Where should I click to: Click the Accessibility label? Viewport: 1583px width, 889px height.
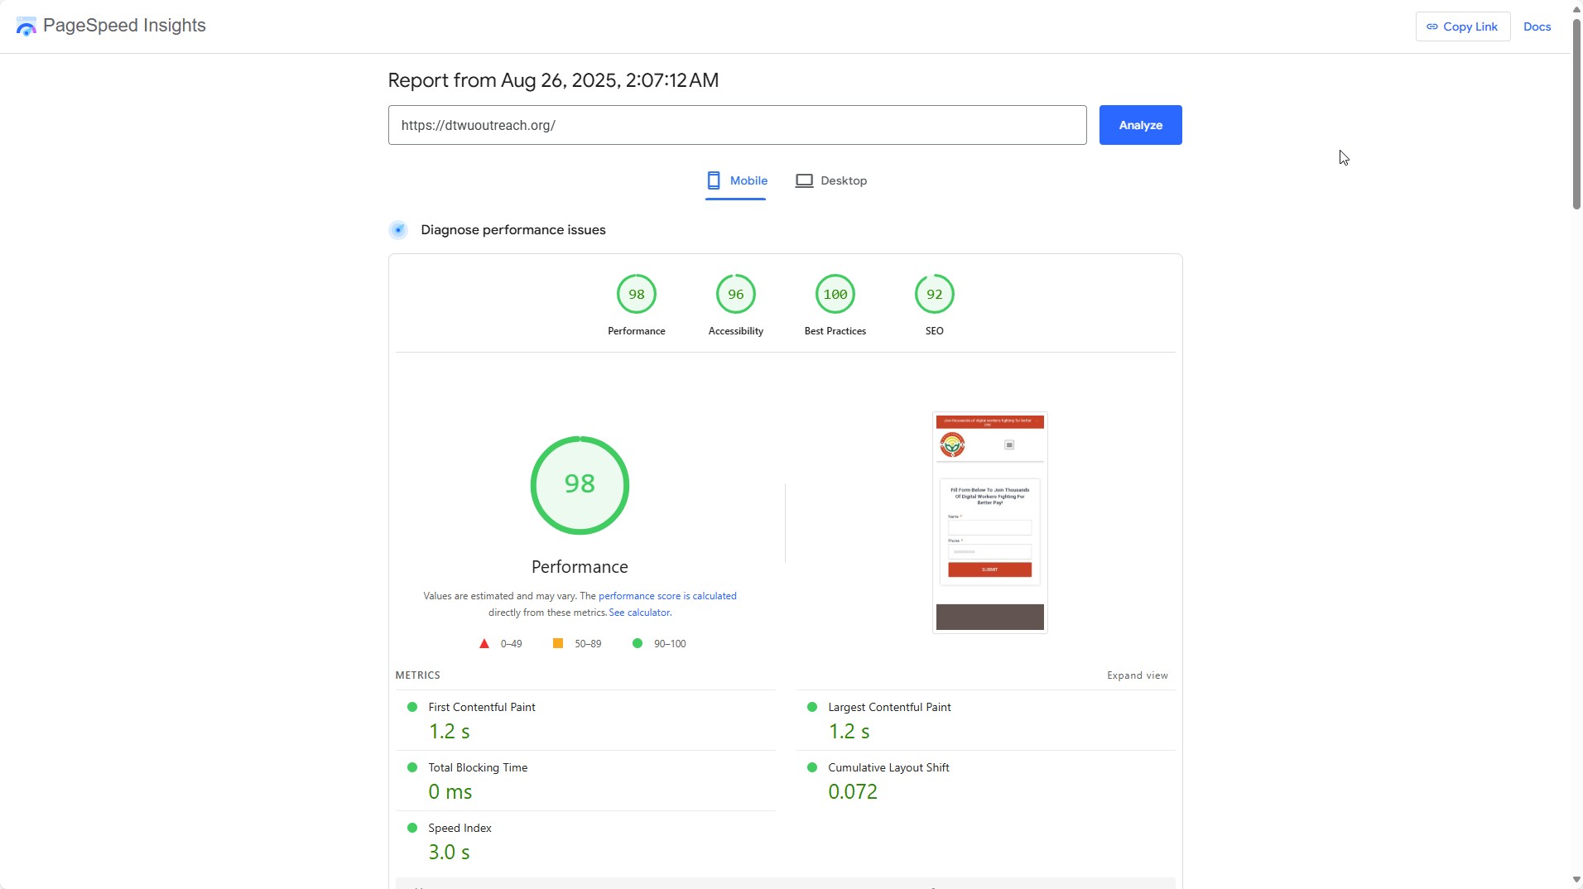point(736,331)
